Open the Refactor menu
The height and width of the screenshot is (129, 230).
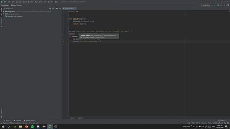31,2
